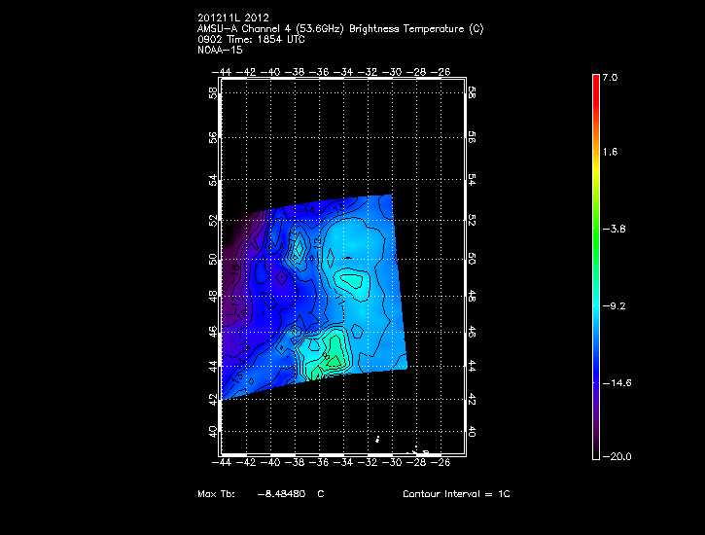705x535 pixels.
Task: Pick the -9.2 value beside the color bar
Action: [615, 306]
